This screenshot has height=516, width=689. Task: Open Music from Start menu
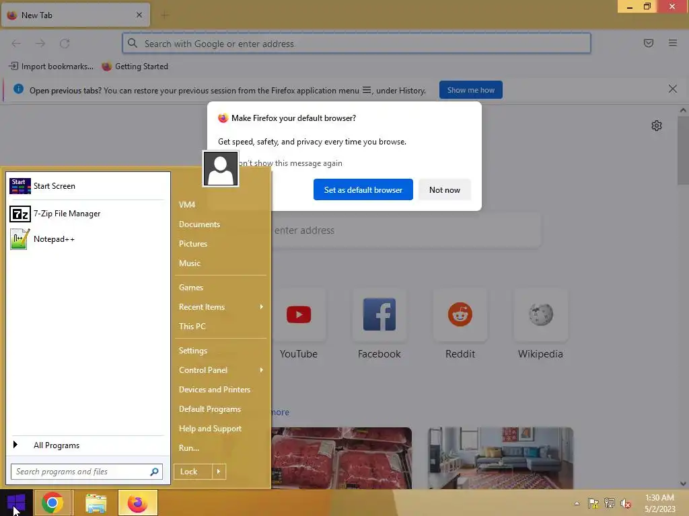click(189, 263)
